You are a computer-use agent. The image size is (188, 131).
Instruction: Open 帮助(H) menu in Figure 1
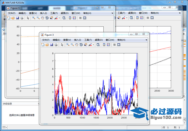click(87, 13)
